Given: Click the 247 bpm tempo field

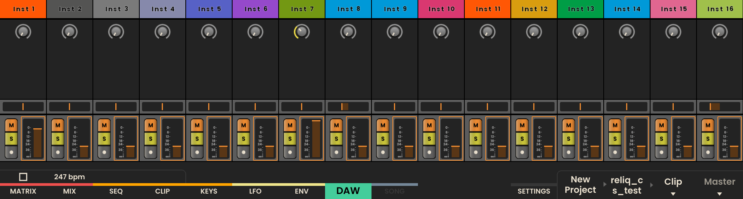Looking at the screenshot, I should tap(70, 177).
